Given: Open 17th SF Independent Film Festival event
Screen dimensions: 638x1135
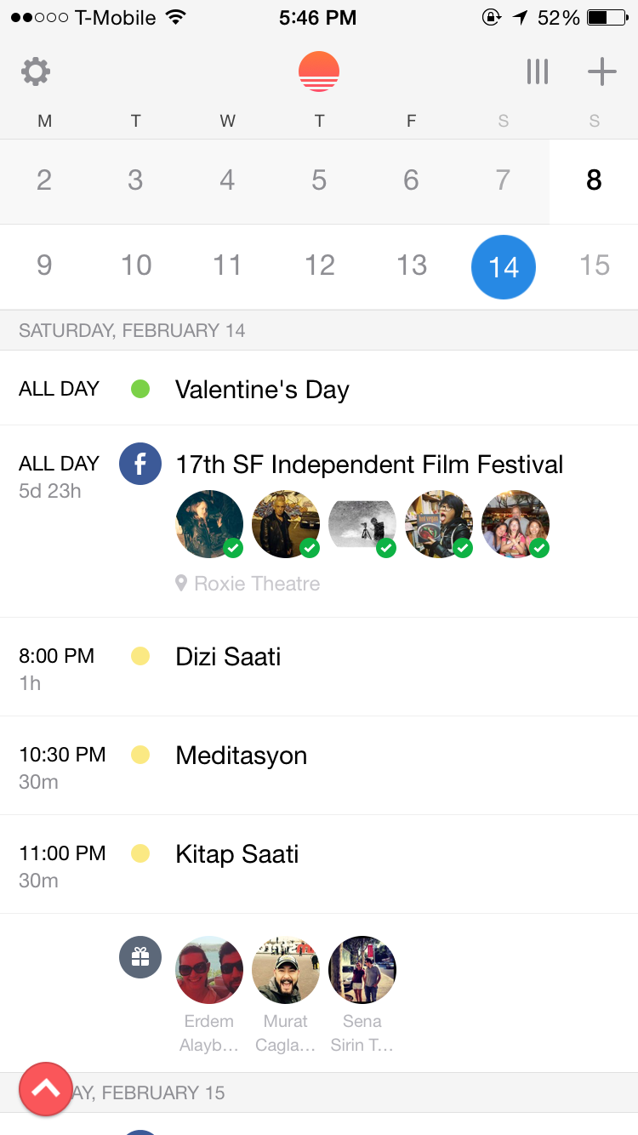Looking at the screenshot, I should 369,465.
